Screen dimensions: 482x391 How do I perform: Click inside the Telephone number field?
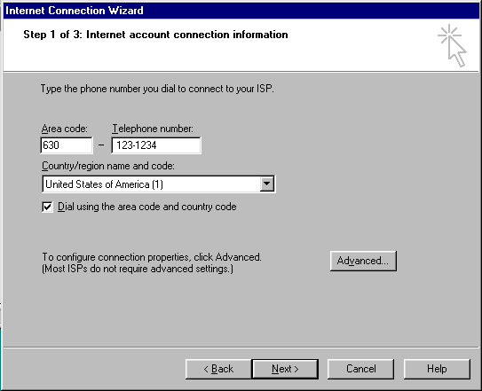[x=156, y=145]
